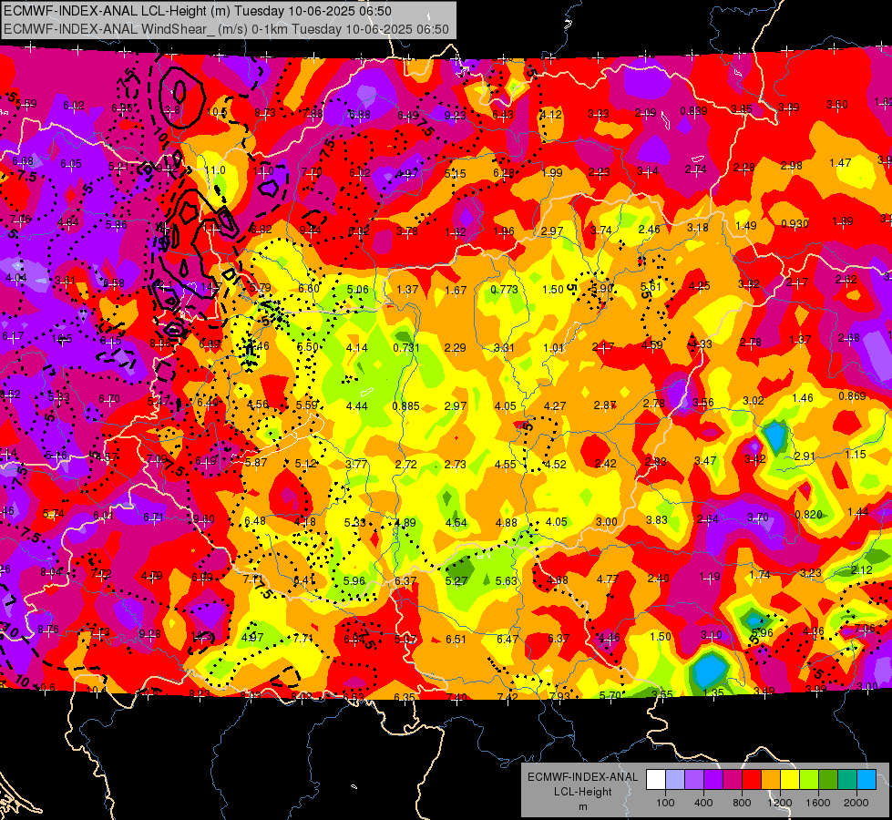Click the legend title 'LCL-Height'
892x820 pixels.
[x=582, y=792]
